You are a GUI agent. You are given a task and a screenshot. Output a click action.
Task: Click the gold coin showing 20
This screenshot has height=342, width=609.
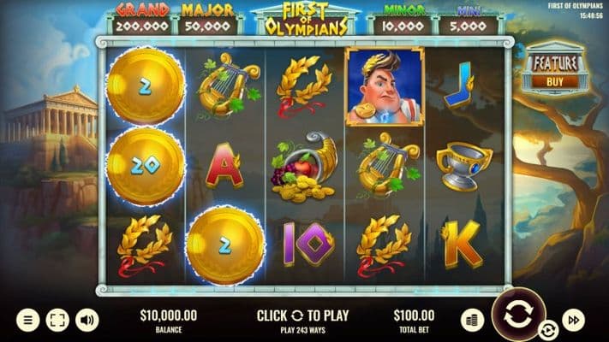(x=146, y=166)
